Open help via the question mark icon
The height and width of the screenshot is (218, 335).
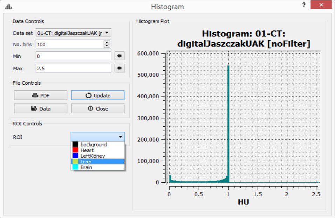303,5
